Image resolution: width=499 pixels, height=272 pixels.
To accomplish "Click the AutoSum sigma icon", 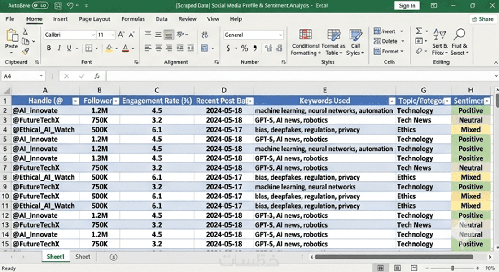I will pos(419,31).
